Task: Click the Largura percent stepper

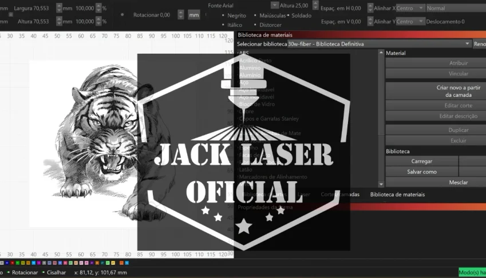Action: click(x=98, y=8)
